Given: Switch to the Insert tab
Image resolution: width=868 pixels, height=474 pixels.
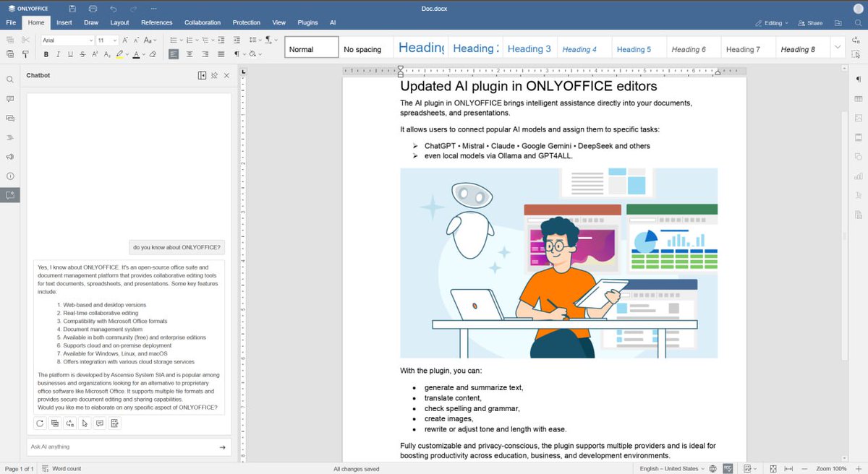Looking at the screenshot, I should pos(64,23).
